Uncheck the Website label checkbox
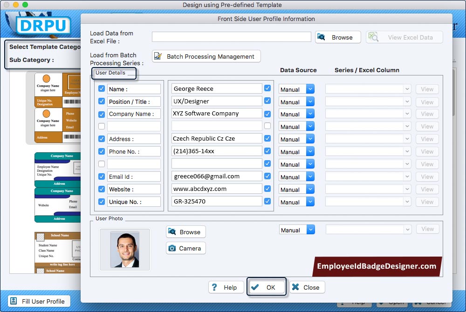466x312 pixels. 102,189
